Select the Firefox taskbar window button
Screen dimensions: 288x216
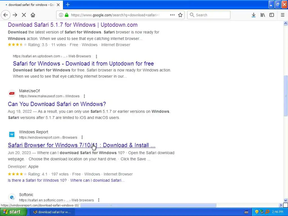tap(52, 212)
